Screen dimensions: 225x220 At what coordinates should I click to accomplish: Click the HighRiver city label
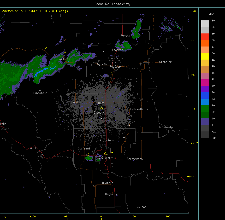[112, 194]
